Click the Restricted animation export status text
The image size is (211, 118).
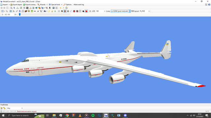[x=27, y=111]
